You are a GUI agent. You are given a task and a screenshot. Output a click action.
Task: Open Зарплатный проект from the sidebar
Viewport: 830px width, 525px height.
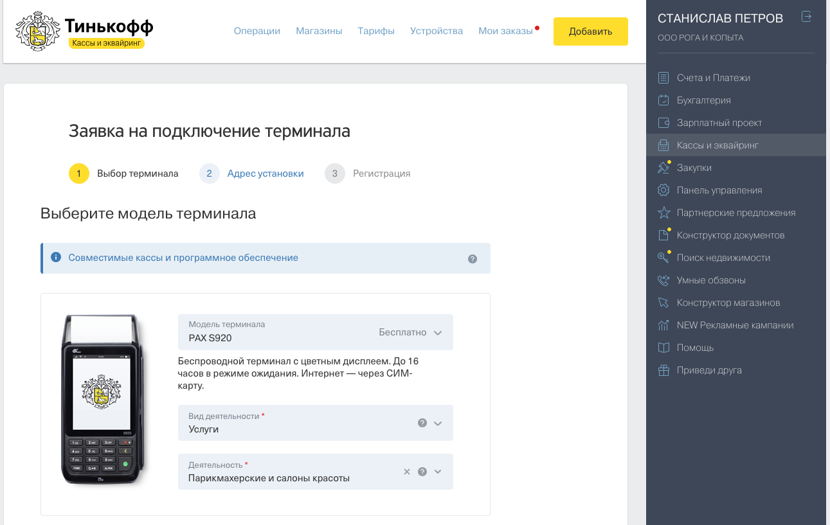click(x=719, y=122)
